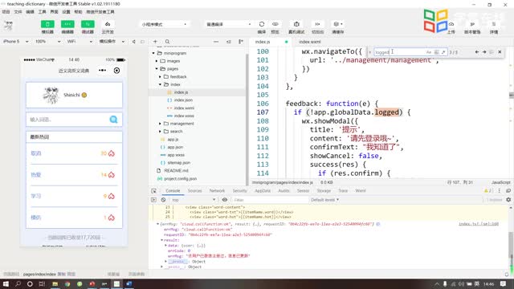Toggle simulator mute speaker icon

click(x=134, y=42)
